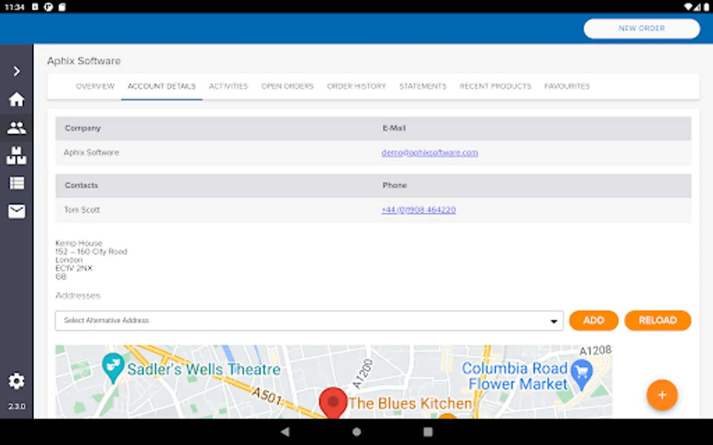The width and height of the screenshot is (713, 445).
Task: Open the Statements tab
Action: click(x=423, y=86)
